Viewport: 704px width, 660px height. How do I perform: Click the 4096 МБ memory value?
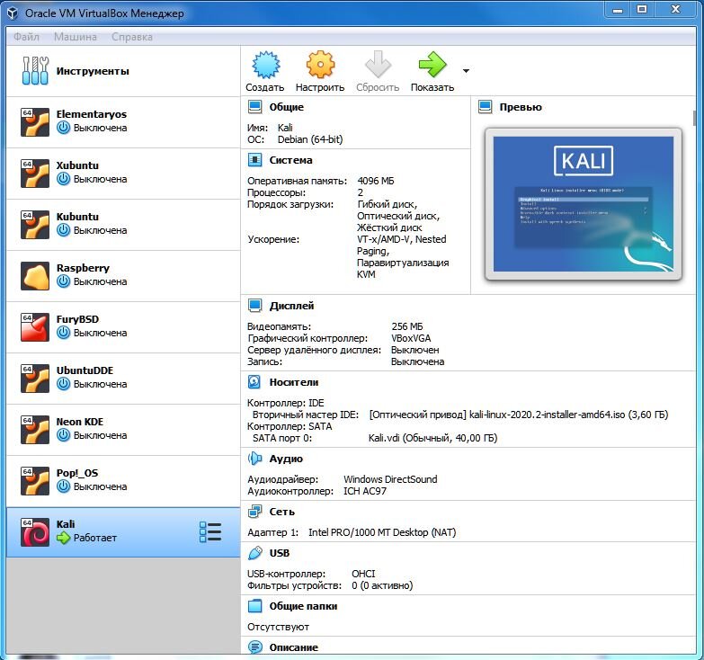[x=376, y=181]
